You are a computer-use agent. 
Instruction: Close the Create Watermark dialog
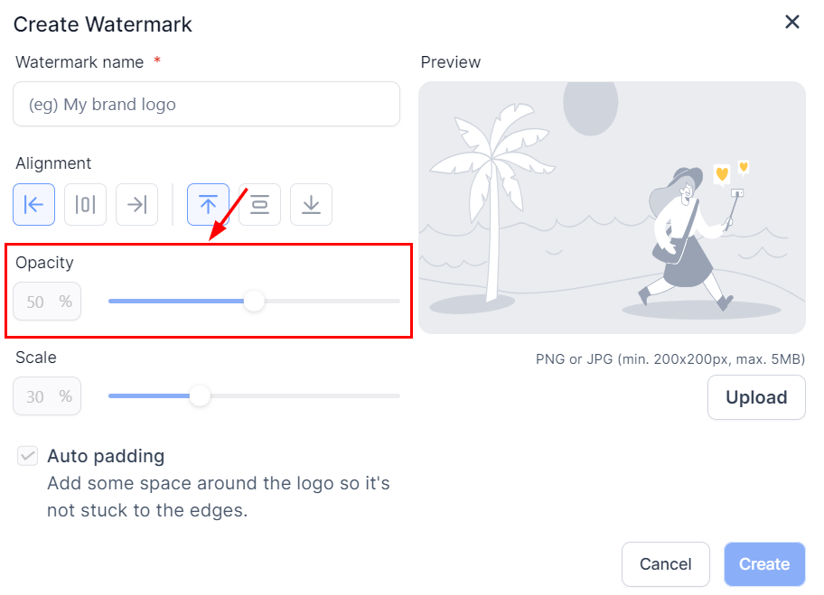tap(792, 23)
